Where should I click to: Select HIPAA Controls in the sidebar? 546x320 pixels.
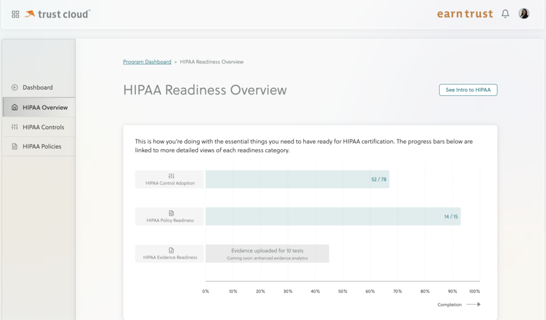[x=43, y=127]
